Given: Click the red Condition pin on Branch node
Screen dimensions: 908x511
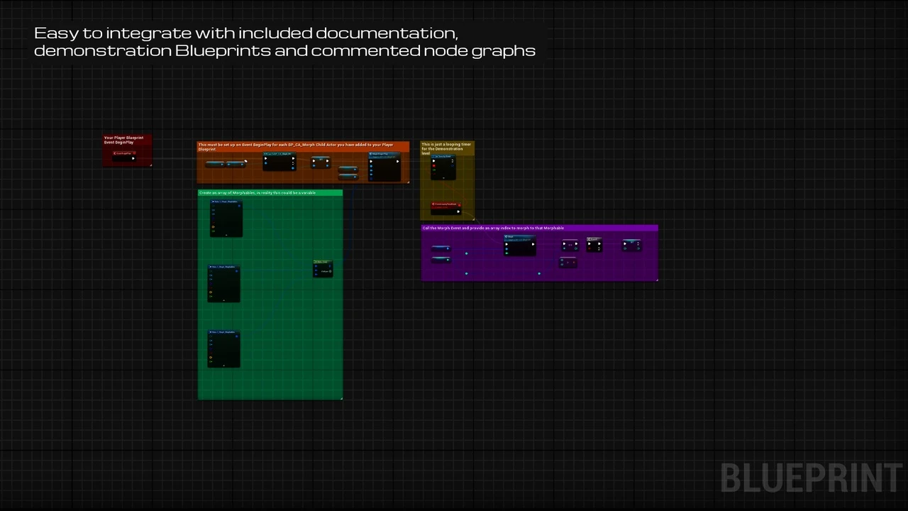Looking at the screenshot, I should point(590,248).
